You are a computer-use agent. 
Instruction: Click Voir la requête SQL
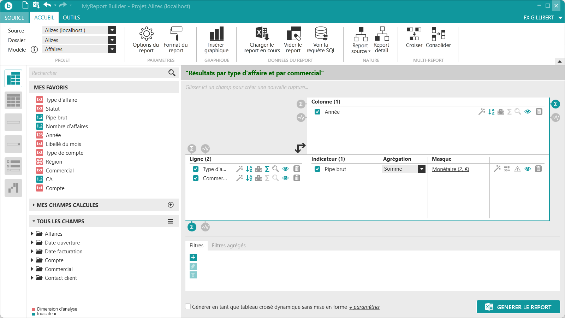(321, 40)
